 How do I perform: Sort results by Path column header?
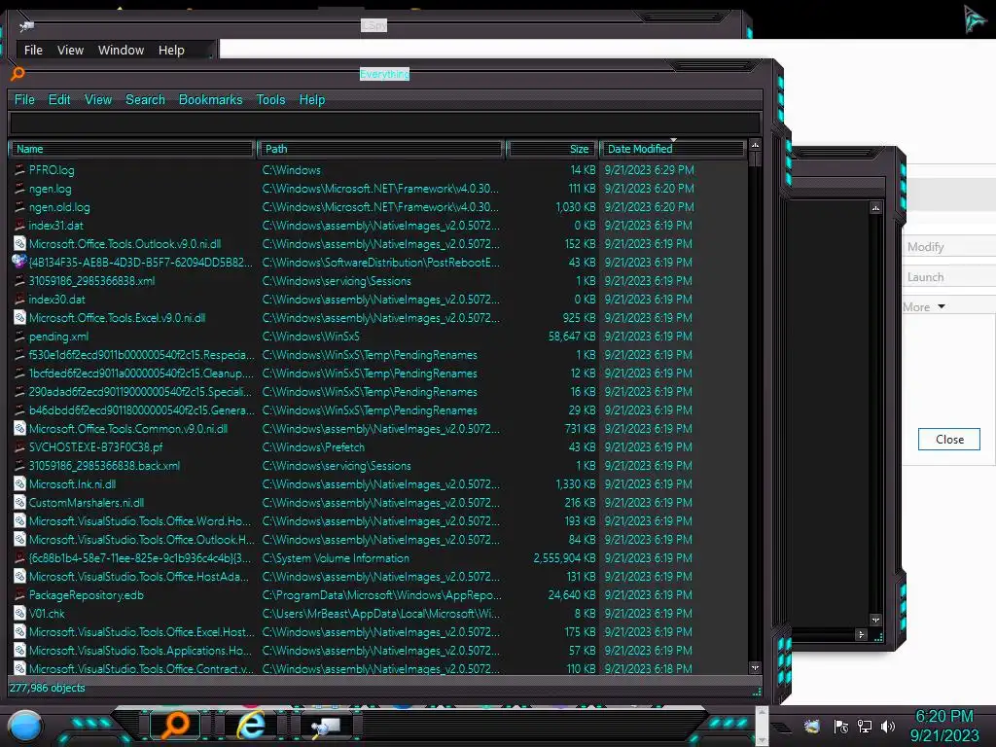point(380,149)
